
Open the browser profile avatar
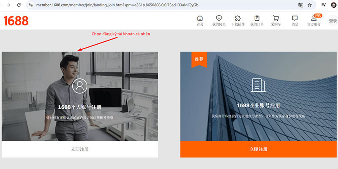[333, 5]
